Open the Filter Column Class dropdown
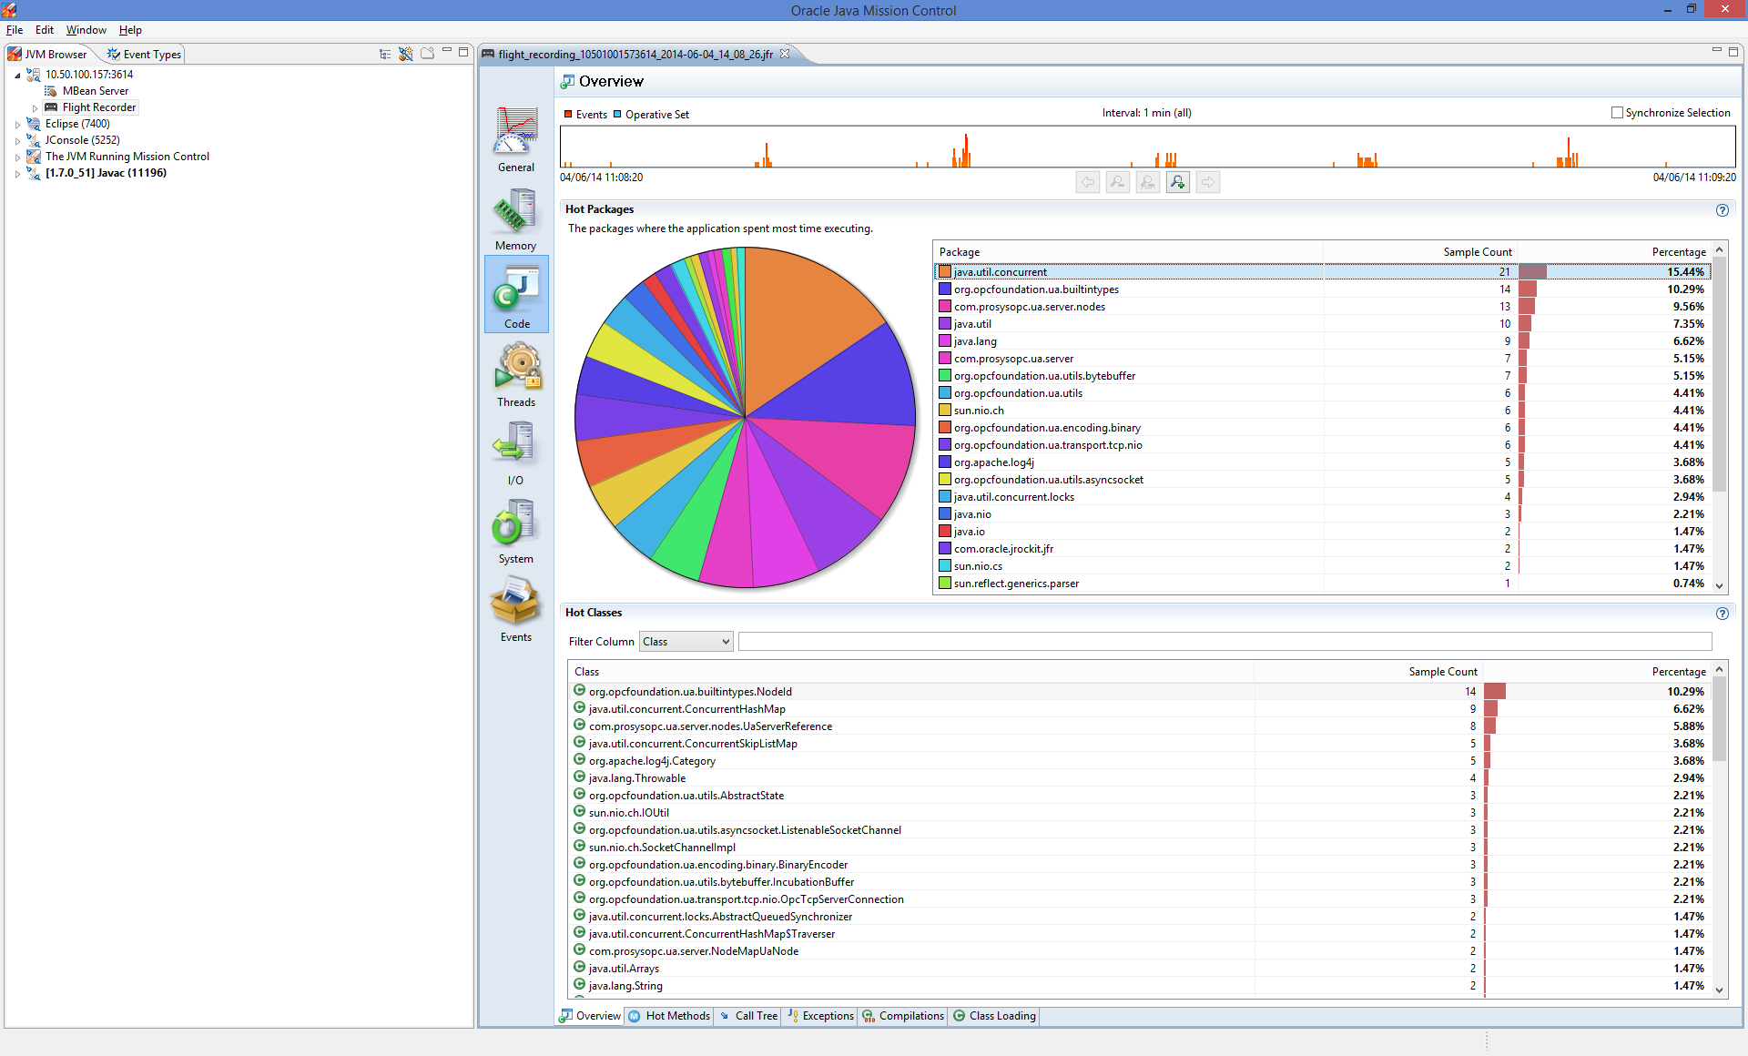 tap(686, 642)
